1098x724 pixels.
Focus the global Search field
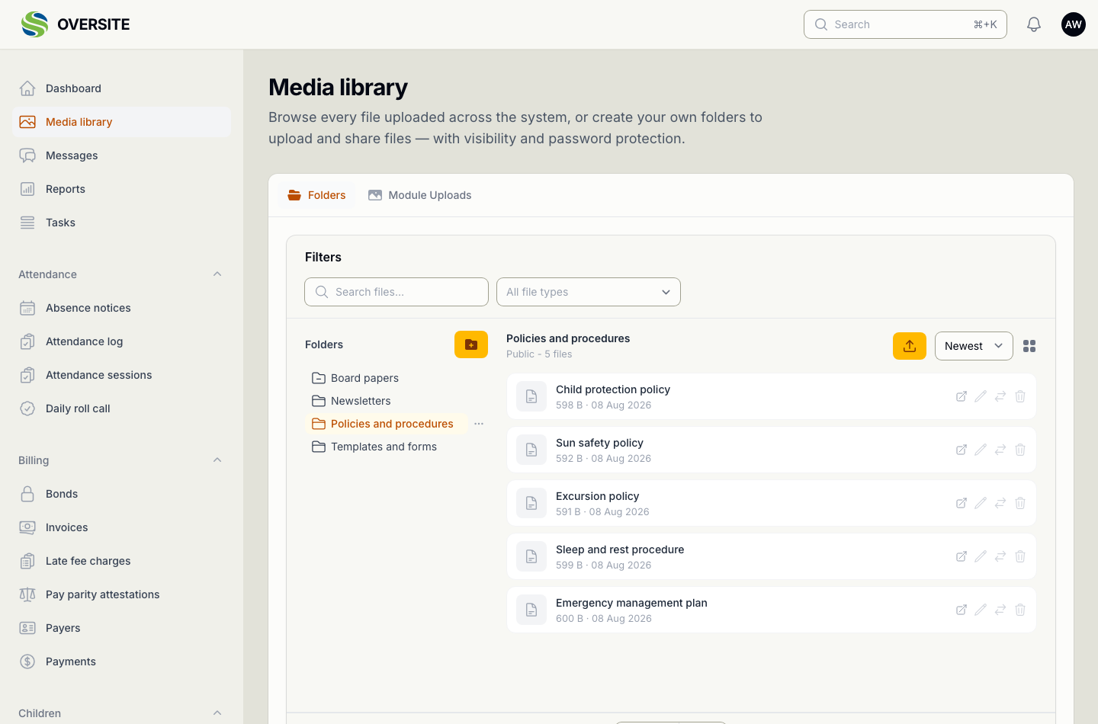click(x=905, y=24)
